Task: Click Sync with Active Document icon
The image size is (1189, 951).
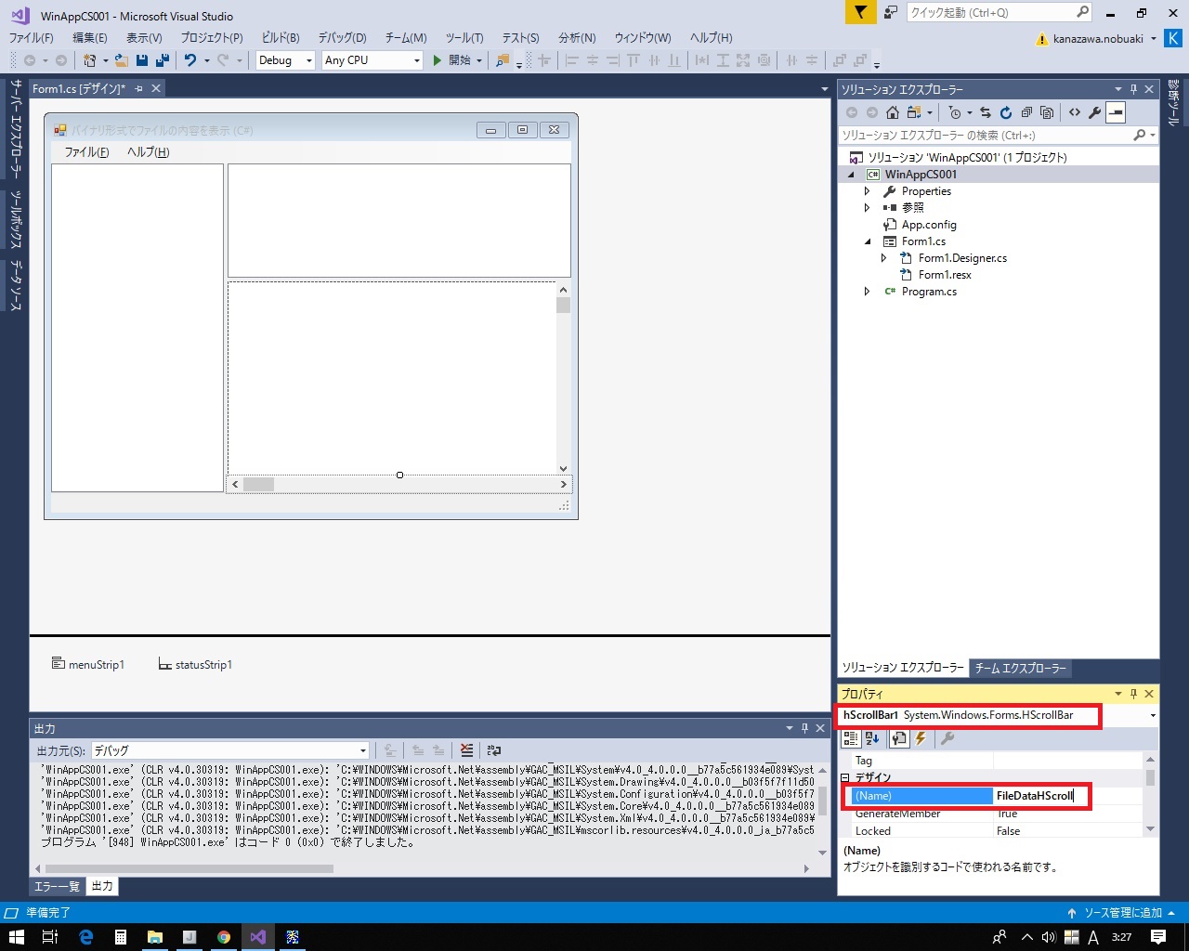Action: [986, 112]
